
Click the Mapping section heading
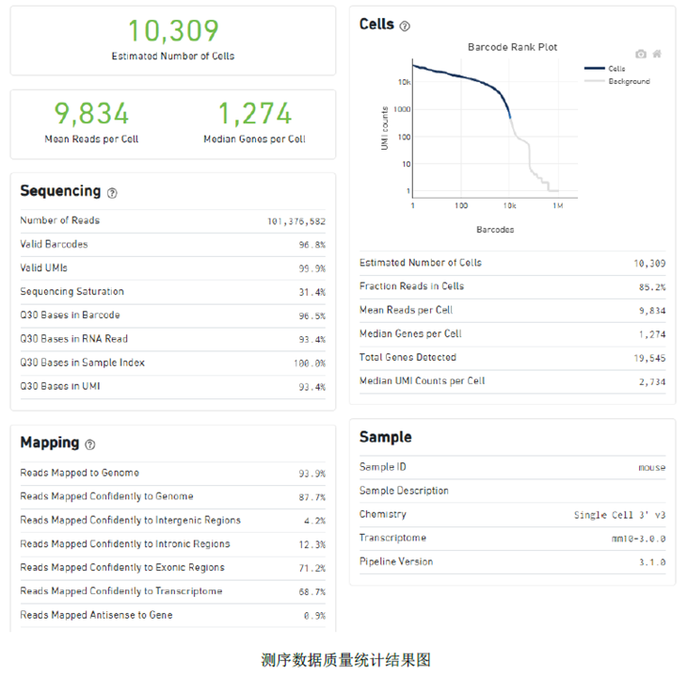click(x=50, y=443)
